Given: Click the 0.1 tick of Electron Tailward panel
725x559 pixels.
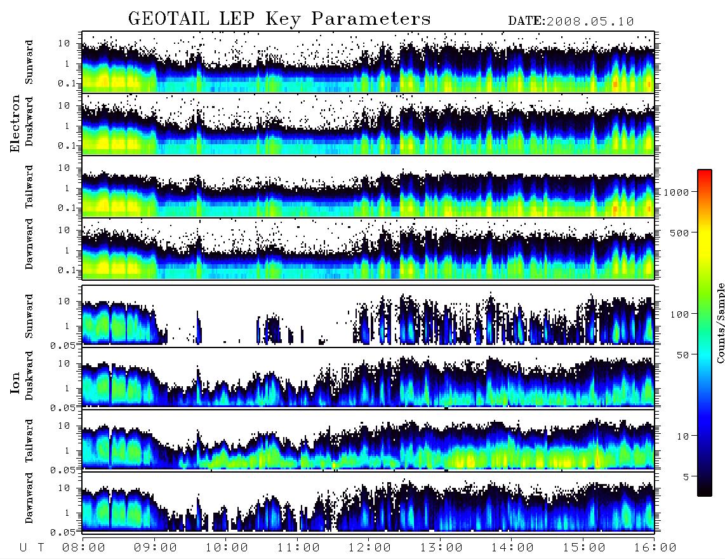Looking at the screenshot, I should tap(68, 208).
